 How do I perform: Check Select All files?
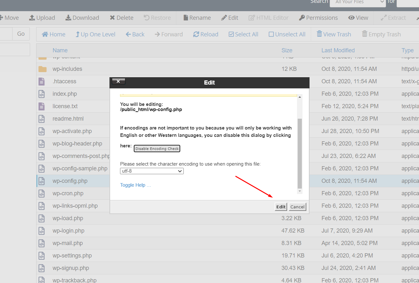(x=231, y=34)
